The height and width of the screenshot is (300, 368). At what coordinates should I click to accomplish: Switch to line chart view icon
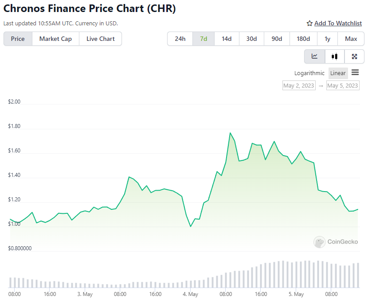point(314,56)
